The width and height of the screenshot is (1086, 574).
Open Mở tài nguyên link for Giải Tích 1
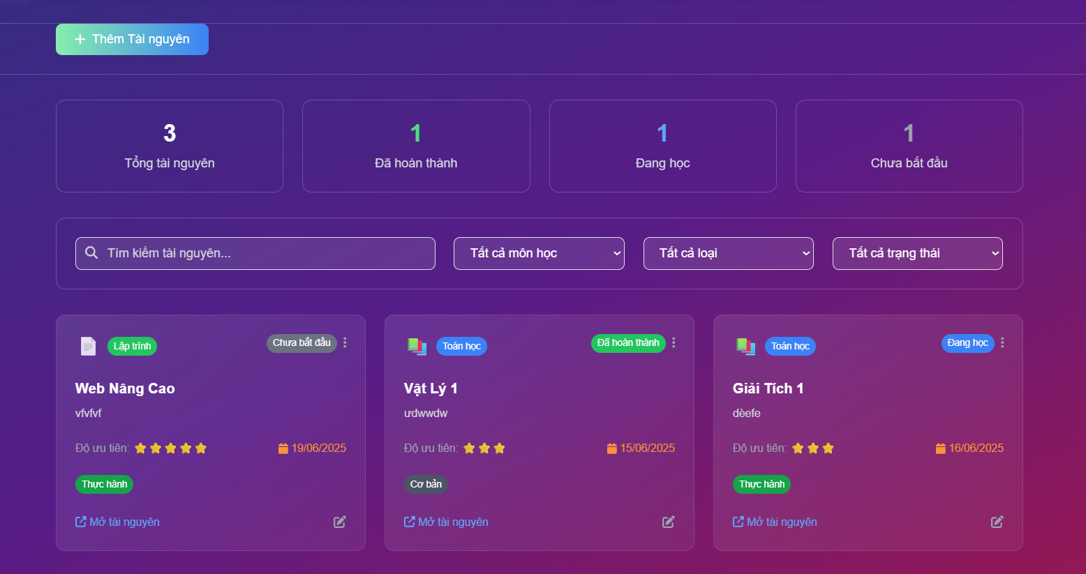[x=775, y=522]
